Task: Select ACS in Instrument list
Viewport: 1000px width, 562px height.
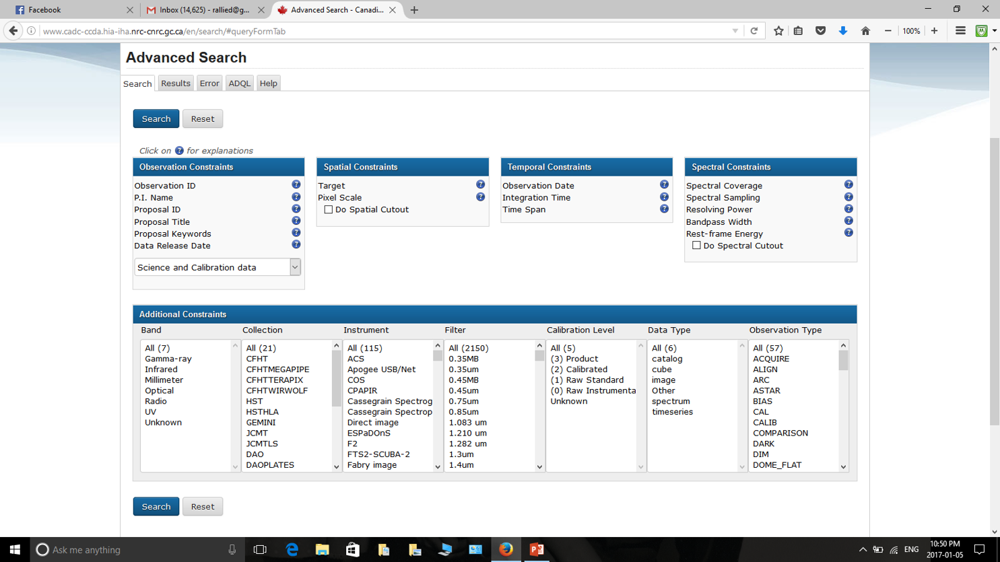Action: [356, 359]
